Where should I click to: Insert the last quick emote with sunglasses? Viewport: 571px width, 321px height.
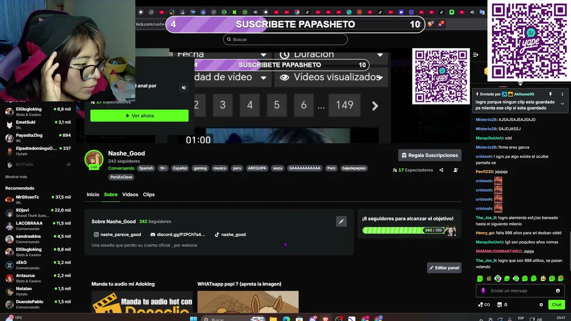pos(561,279)
